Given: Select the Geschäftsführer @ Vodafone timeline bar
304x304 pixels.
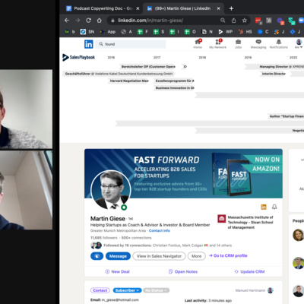Looking at the screenshot, I should (119, 74).
